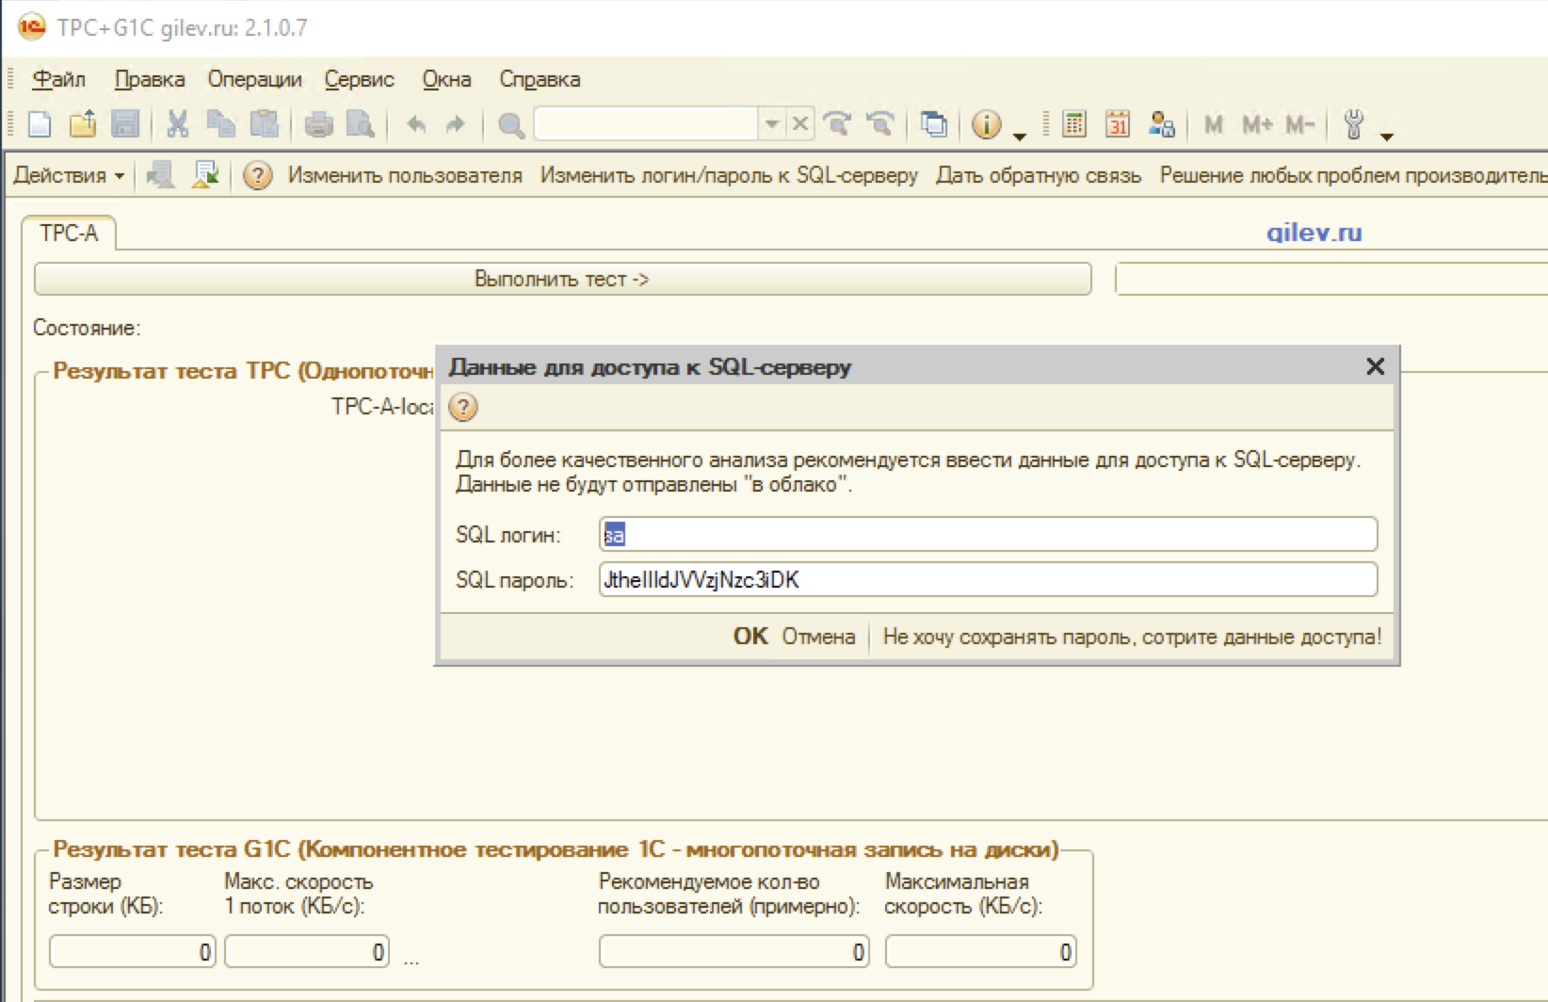Confirm dialog with OK button
Screen dimensions: 1548x1002
750,638
